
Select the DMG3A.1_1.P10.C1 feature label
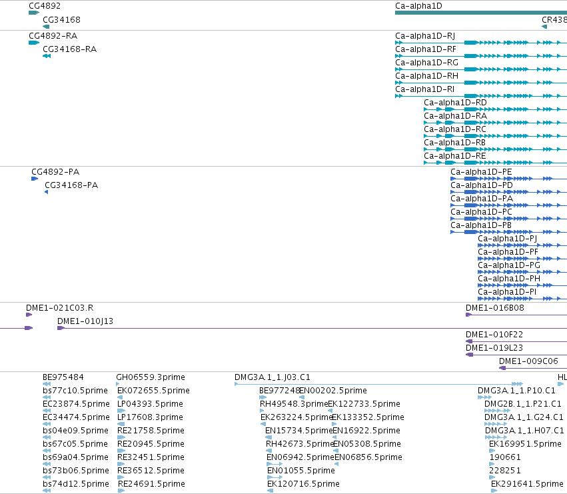[x=516, y=391]
